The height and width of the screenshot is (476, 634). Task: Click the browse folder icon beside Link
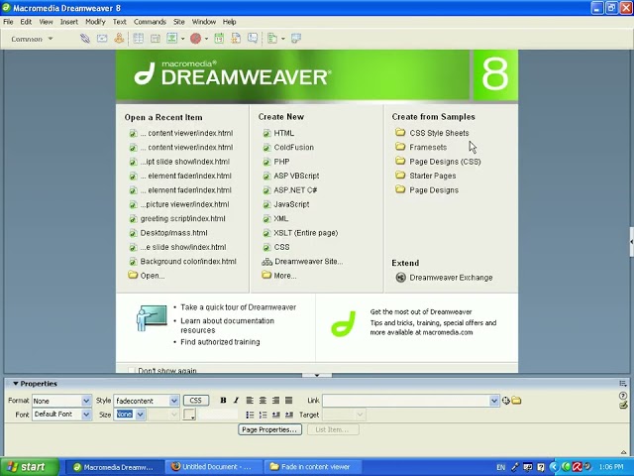tap(516, 401)
